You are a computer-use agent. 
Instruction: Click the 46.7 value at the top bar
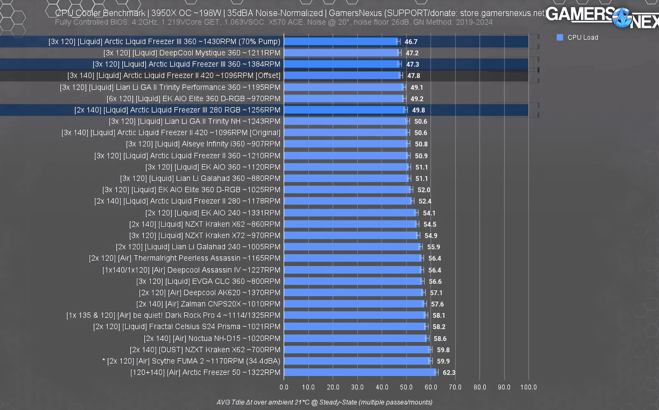[x=411, y=42]
